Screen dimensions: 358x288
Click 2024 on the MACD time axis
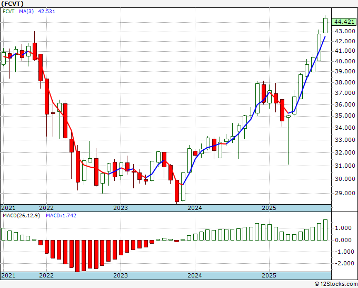[195, 275]
